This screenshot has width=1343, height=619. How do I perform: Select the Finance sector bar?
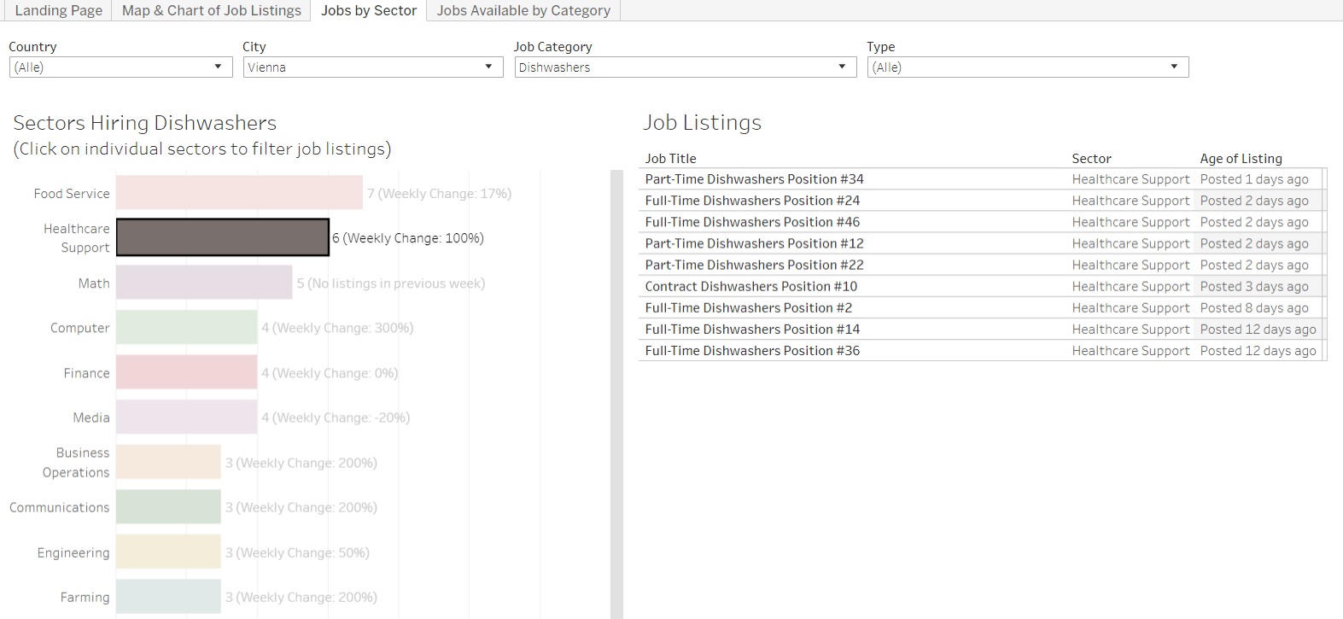point(186,372)
